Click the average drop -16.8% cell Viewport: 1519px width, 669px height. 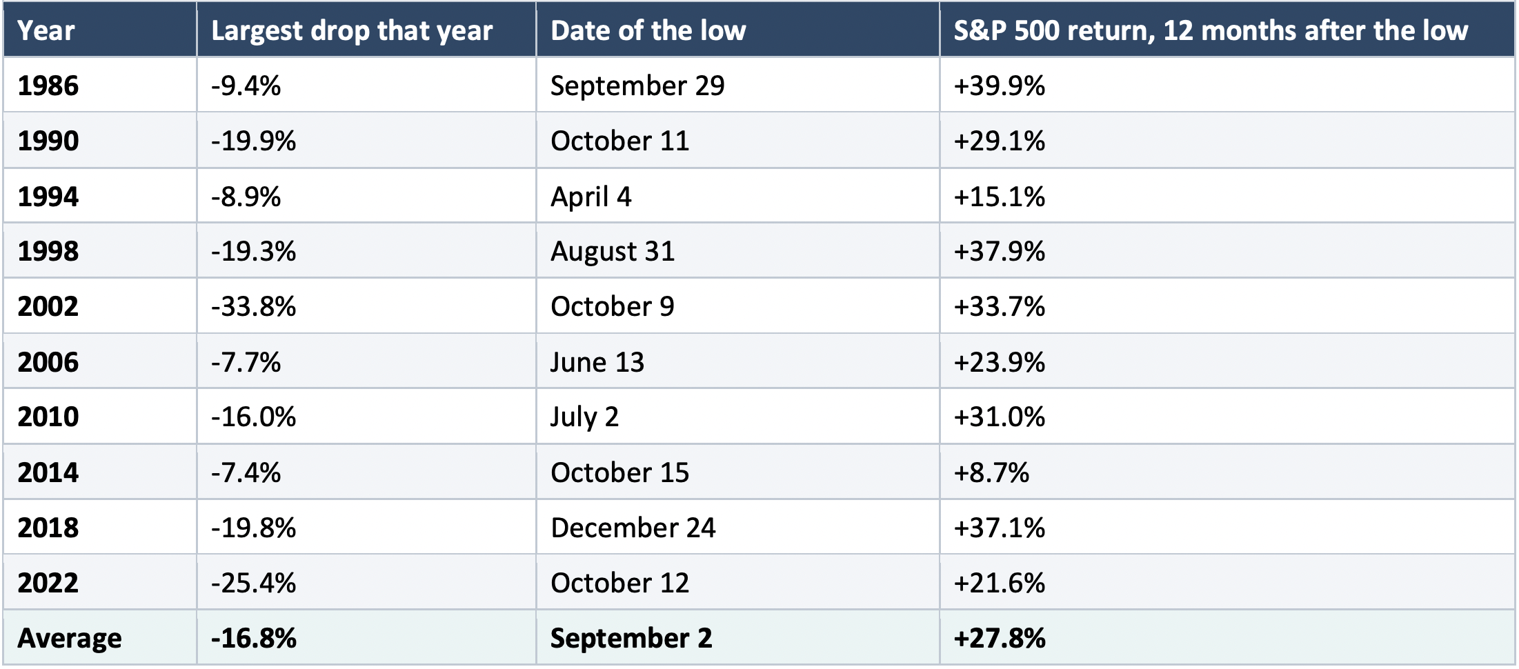(x=366, y=638)
